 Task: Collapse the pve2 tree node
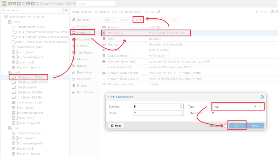7,72
